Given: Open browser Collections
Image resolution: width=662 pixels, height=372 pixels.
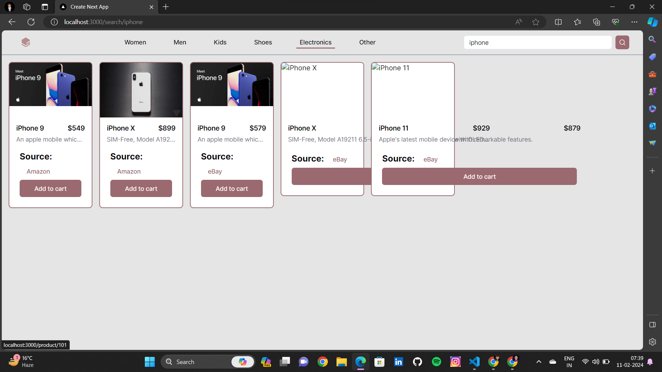Looking at the screenshot, I should click(596, 22).
